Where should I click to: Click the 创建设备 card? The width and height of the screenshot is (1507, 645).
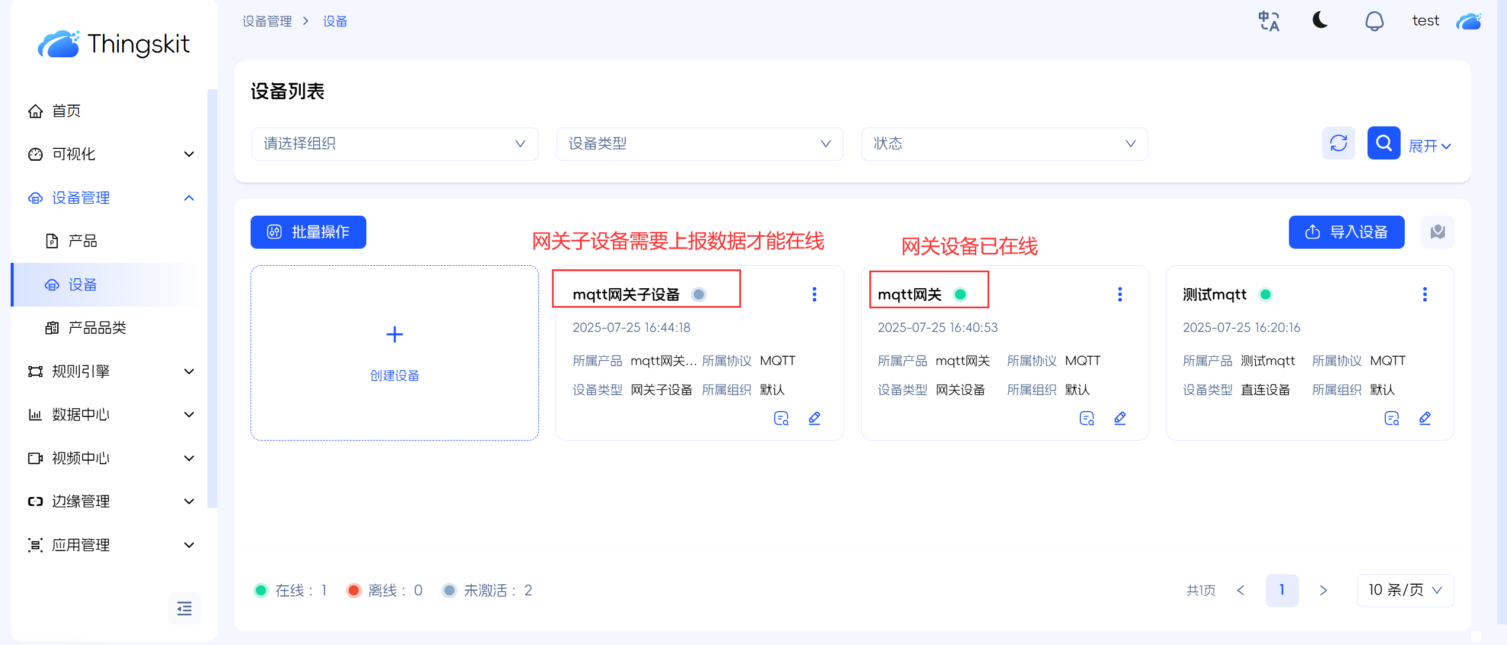click(394, 353)
